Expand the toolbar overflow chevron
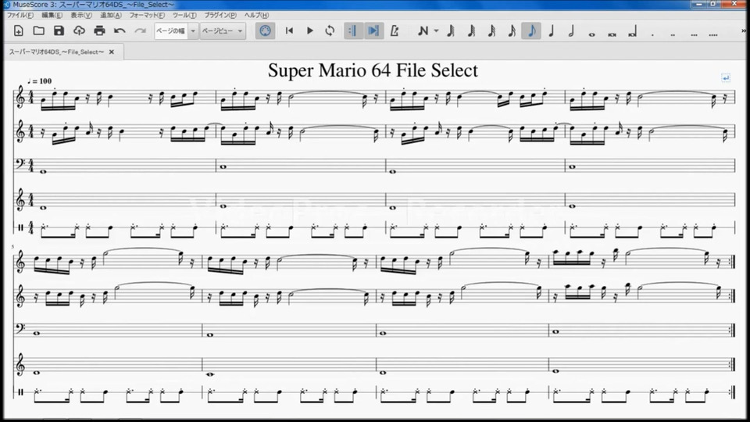 (x=743, y=31)
